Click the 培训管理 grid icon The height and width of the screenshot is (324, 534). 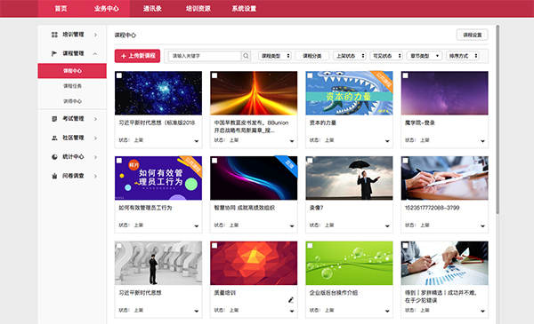54,35
